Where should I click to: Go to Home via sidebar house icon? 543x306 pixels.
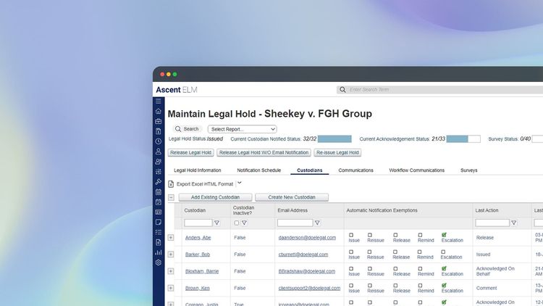click(159, 111)
